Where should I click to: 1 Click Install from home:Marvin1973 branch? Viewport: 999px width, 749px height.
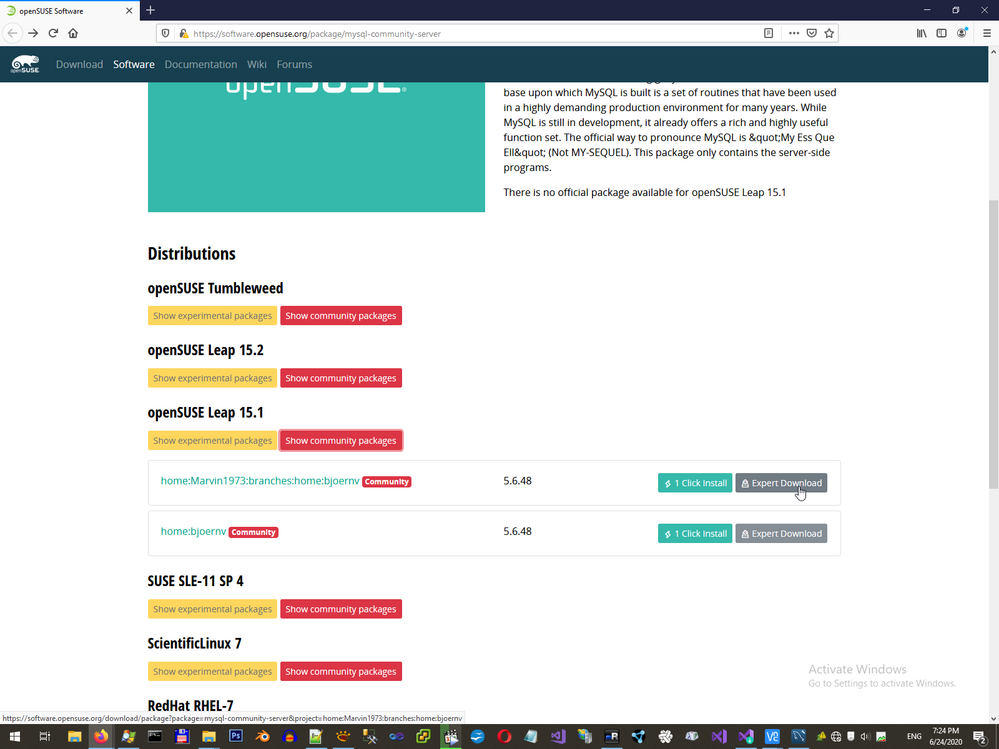pyautogui.click(x=695, y=483)
